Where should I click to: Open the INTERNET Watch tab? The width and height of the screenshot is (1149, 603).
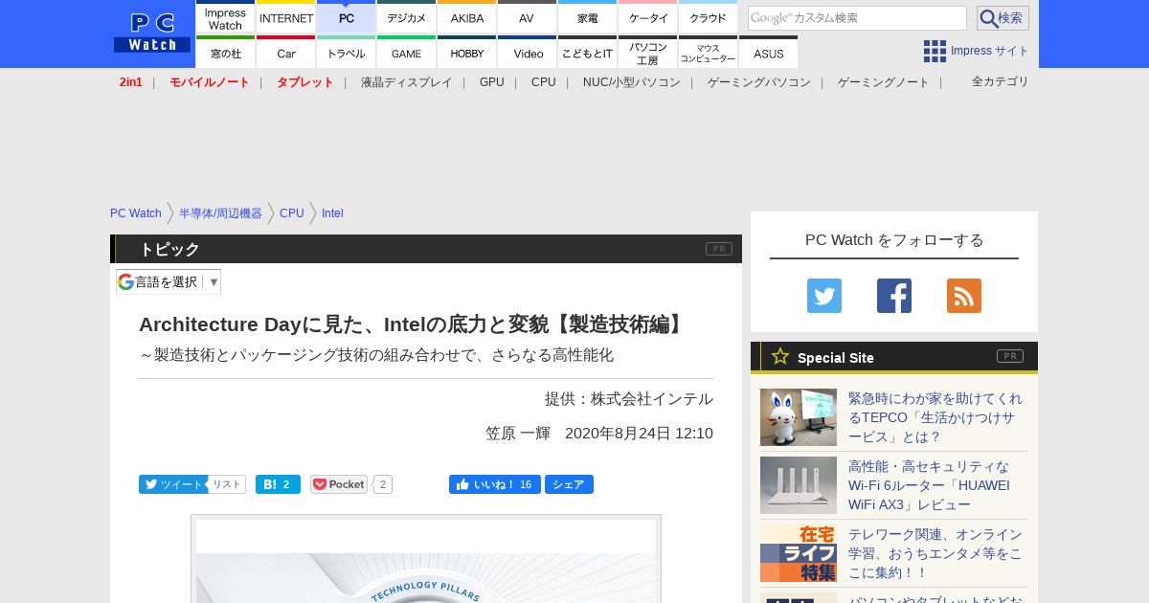point(286,17)
